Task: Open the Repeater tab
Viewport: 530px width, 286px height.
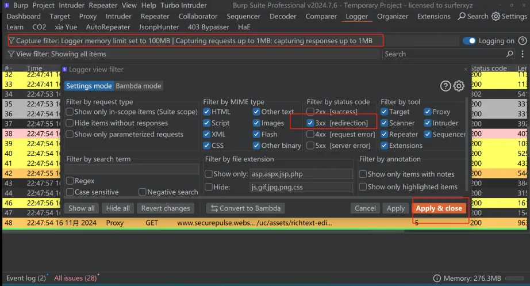Action: [155, 16]
